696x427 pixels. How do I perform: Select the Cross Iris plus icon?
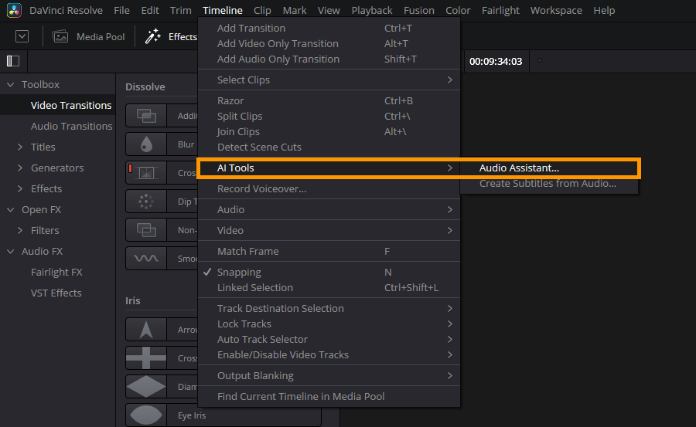[x=146, y=358]
